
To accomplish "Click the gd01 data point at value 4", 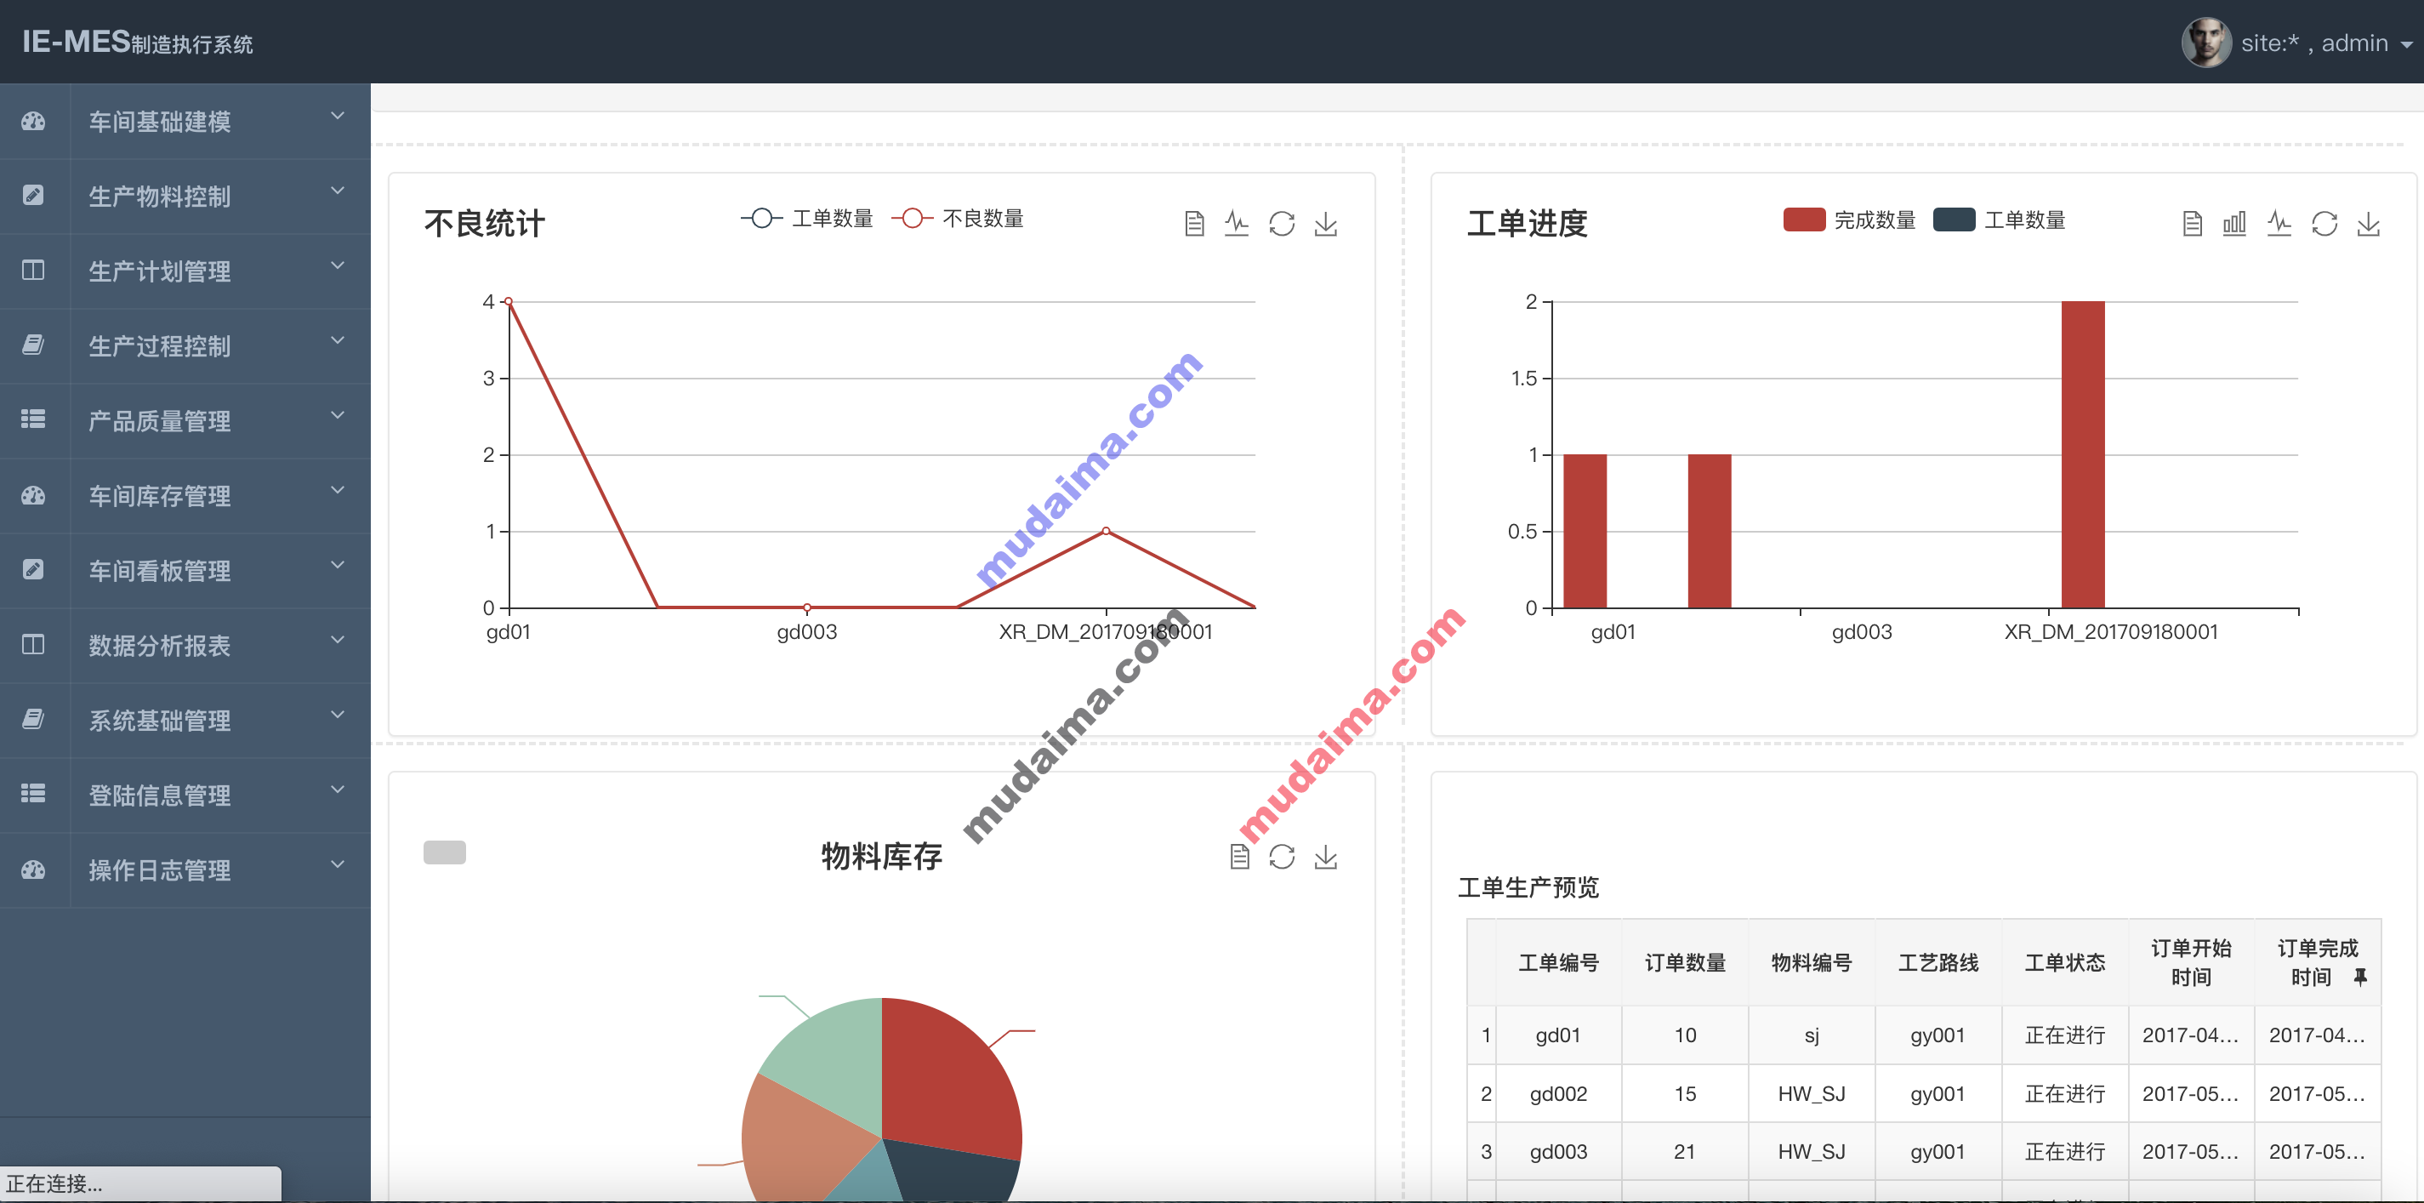I will [x=509, y=301].
